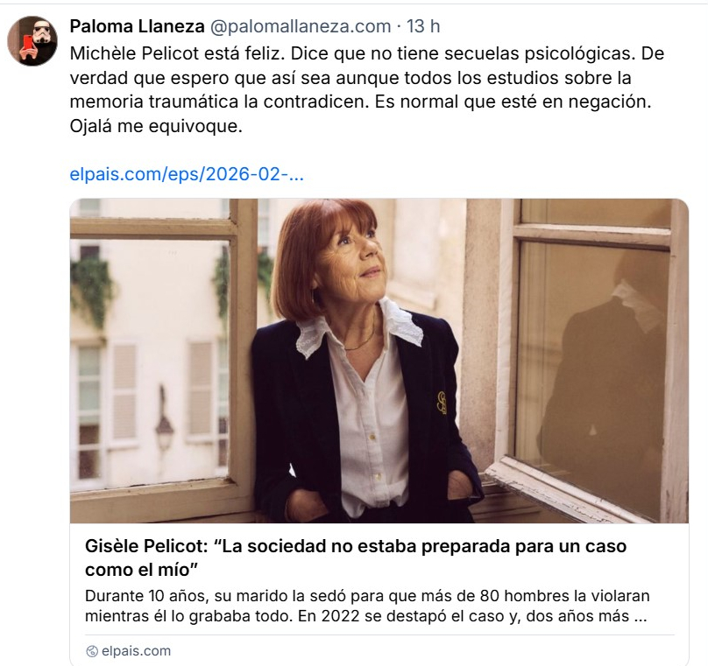Click the phrase "memoria traumática la contradicen"
Screen dimensions: 708x666
point(219,102)
